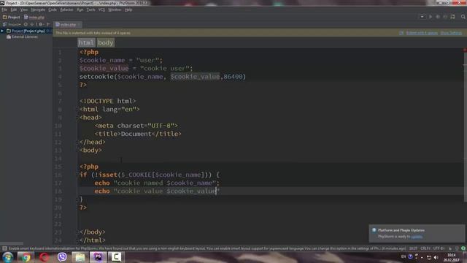Click the read-only lock icon in status bar

pyautogui.click(x=450, y=248)
